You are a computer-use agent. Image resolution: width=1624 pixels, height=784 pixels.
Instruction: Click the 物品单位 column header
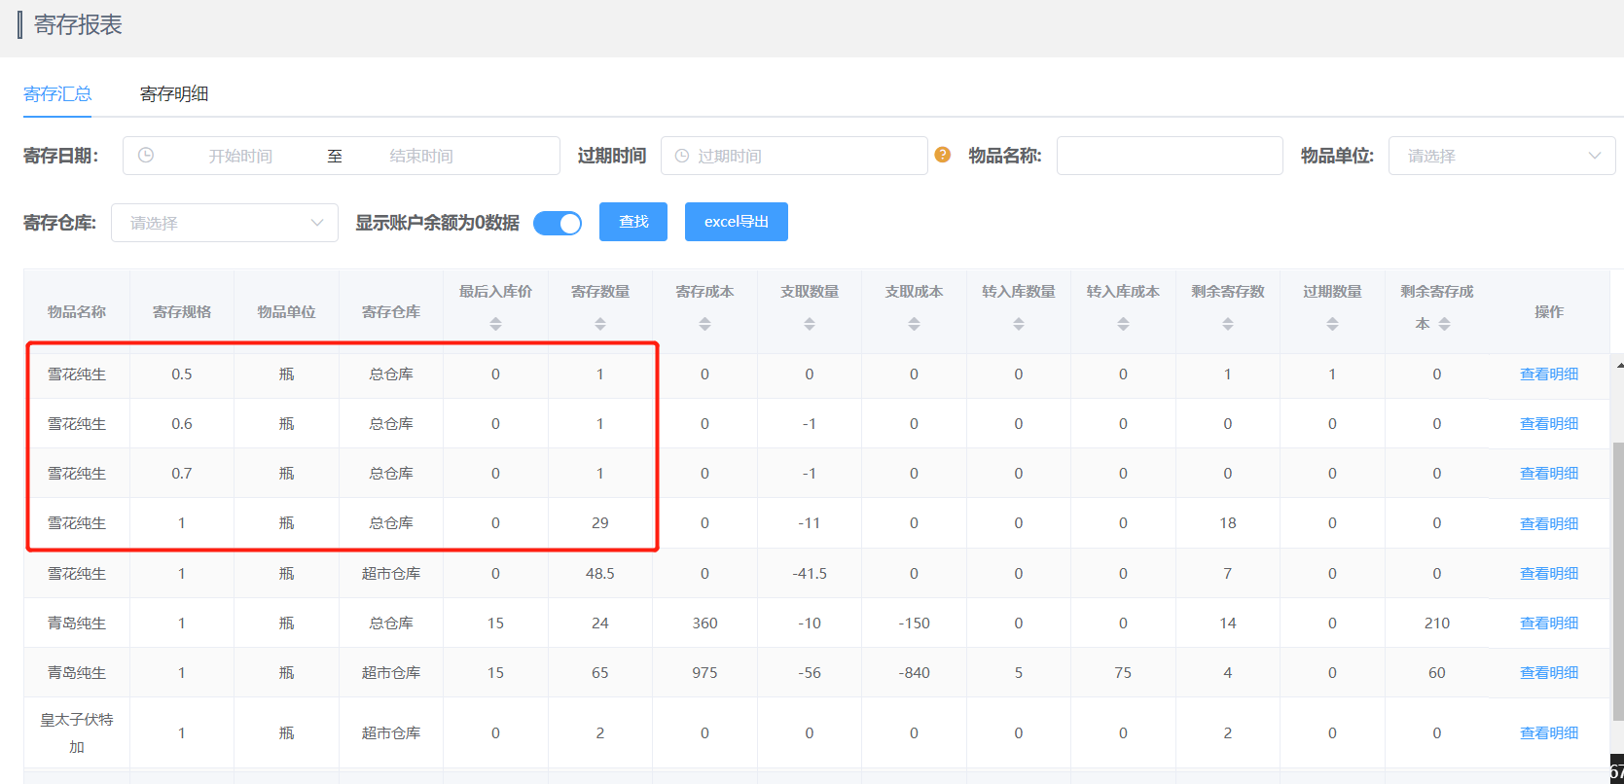point(286,312)
